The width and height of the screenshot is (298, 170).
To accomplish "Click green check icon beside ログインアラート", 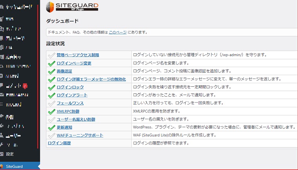I will point(51,95).
